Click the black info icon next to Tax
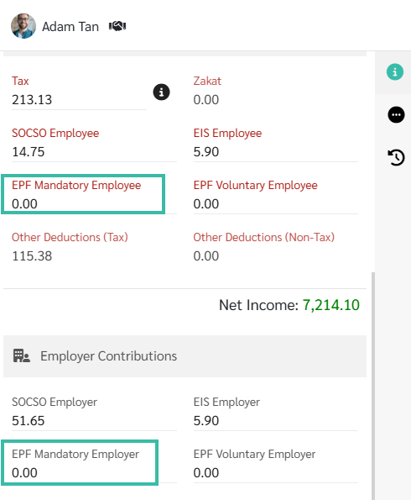This screenshot has width=411, height=500. (x=161, y=92)
